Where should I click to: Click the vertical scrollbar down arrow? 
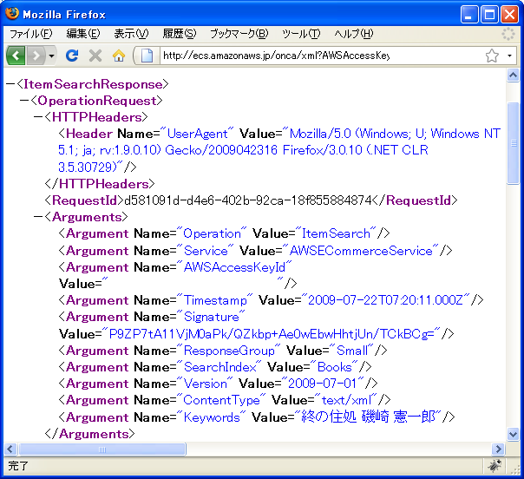click(513, 434)
